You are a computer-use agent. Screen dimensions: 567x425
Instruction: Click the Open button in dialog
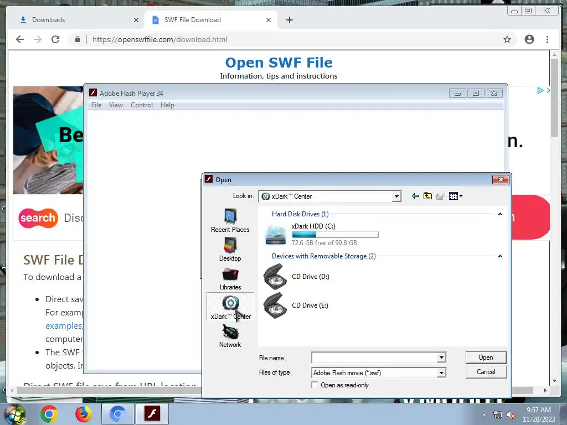(x=486, y=357)
